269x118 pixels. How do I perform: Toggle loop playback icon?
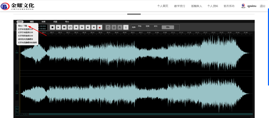click(70, 27)
